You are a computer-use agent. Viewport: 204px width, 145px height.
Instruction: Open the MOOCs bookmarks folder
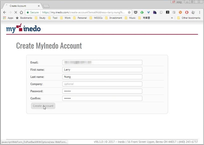(96, 18)
